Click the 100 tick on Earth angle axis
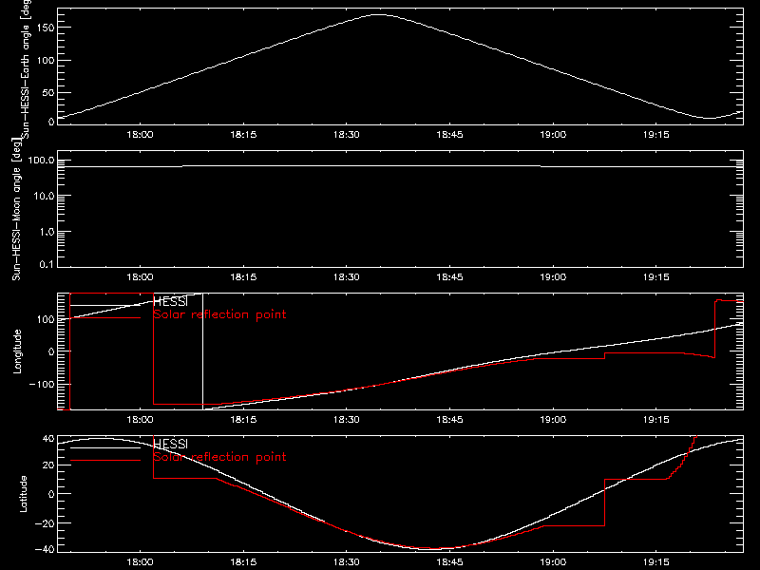 click(46, 61)
